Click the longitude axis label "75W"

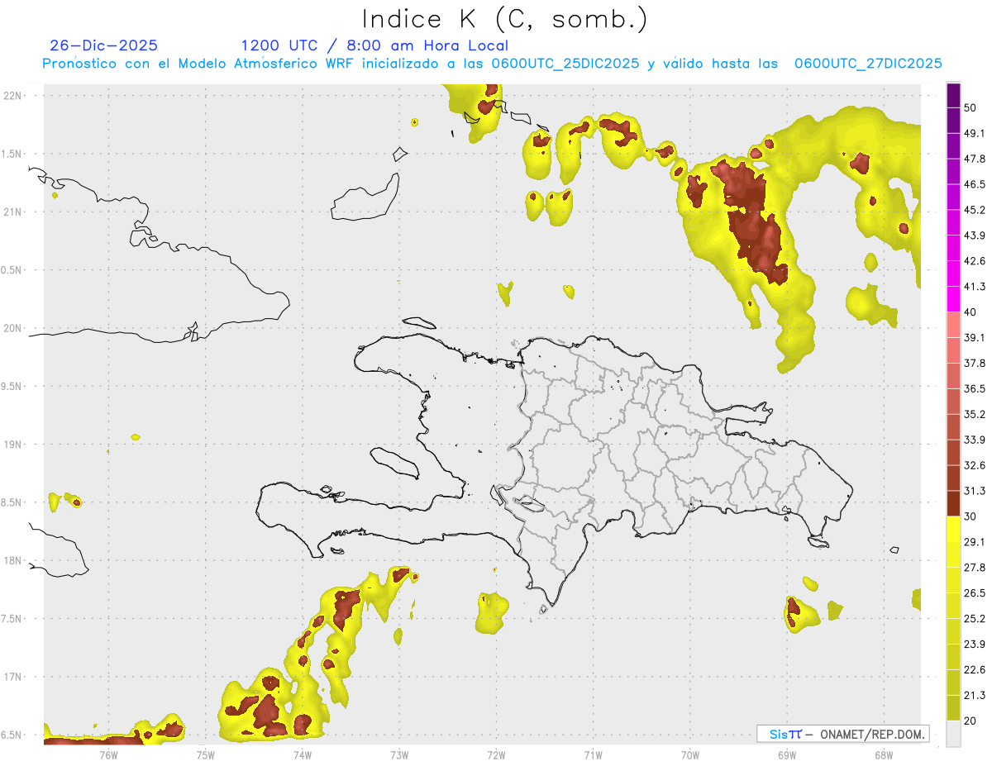206,754
